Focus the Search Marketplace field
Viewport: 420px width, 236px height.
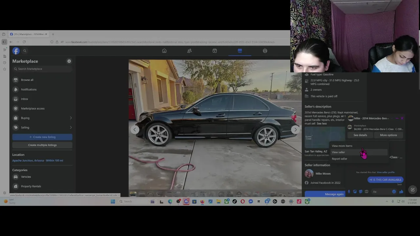pos(42,69)
